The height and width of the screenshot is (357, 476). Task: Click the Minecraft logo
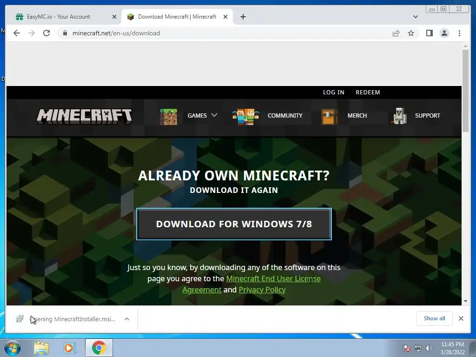coord(85,116)
